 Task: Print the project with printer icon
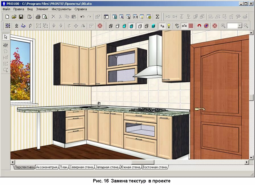[38, 16]
